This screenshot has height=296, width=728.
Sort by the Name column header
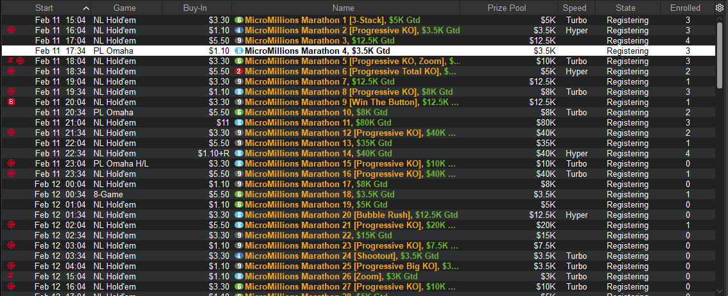[343, 8]
